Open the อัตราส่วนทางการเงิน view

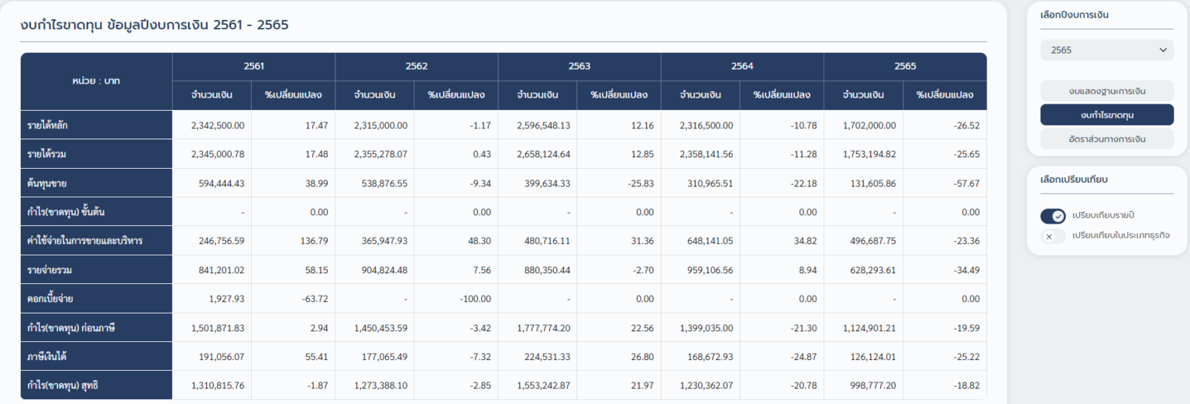(x=1106, y=139)
